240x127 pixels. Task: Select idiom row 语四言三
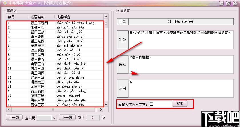(x=55, y=82)
